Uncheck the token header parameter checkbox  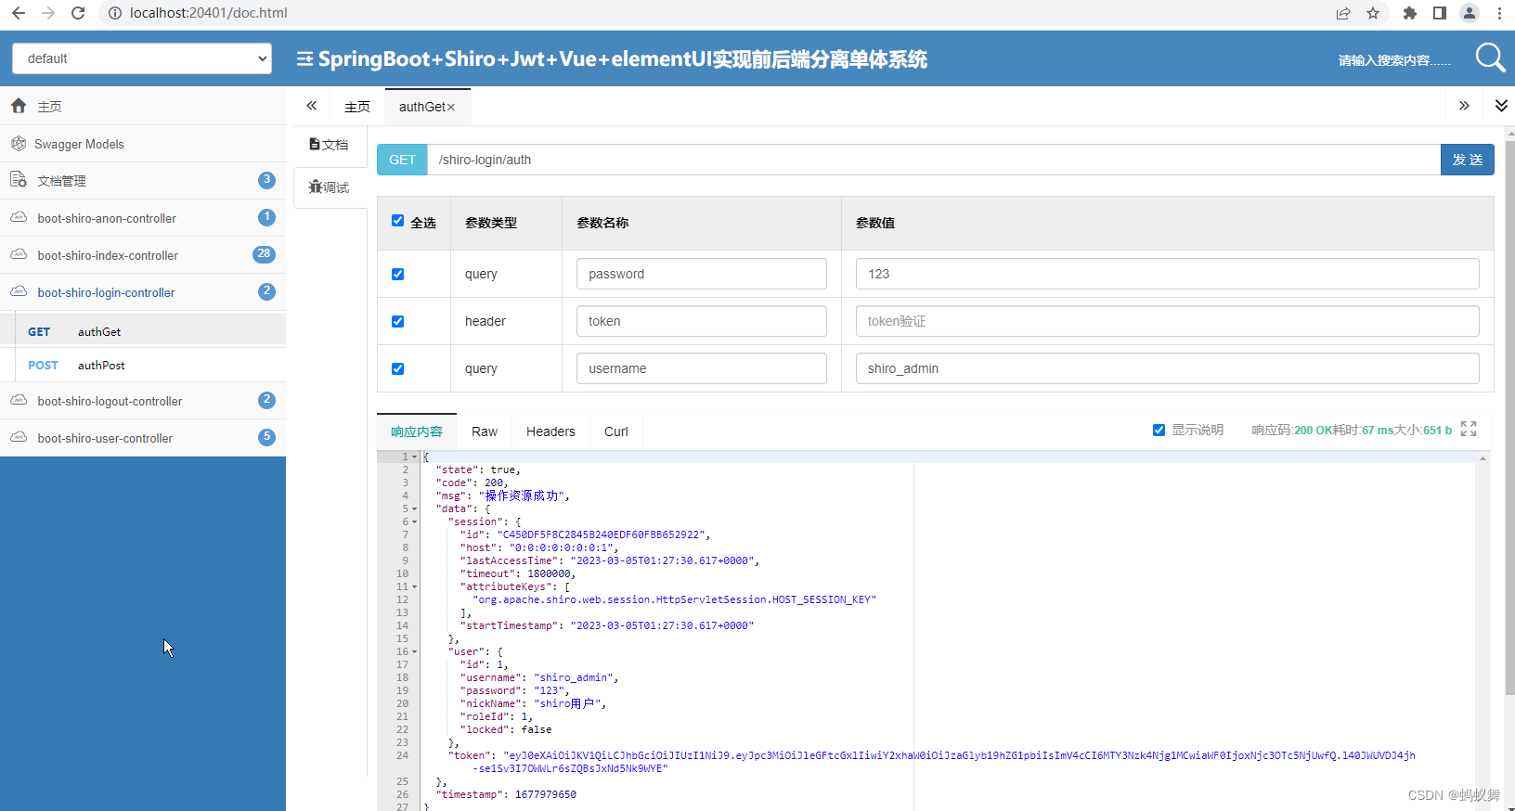[x=398, y=321]
